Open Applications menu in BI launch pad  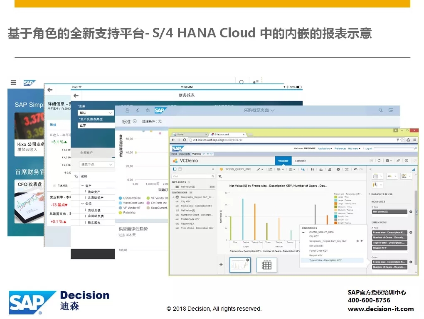click(325, 148)
